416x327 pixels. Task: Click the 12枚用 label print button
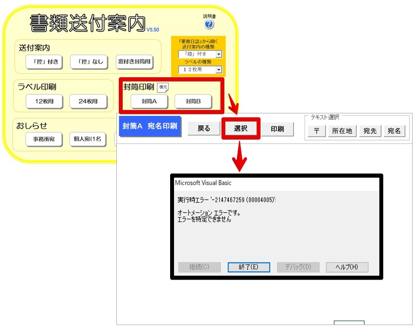44,101
